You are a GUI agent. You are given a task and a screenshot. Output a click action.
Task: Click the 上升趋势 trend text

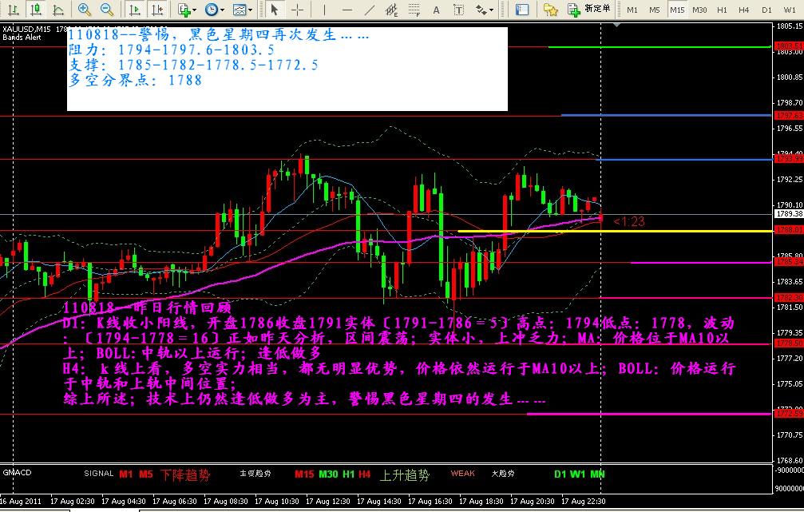pos(405,475)
